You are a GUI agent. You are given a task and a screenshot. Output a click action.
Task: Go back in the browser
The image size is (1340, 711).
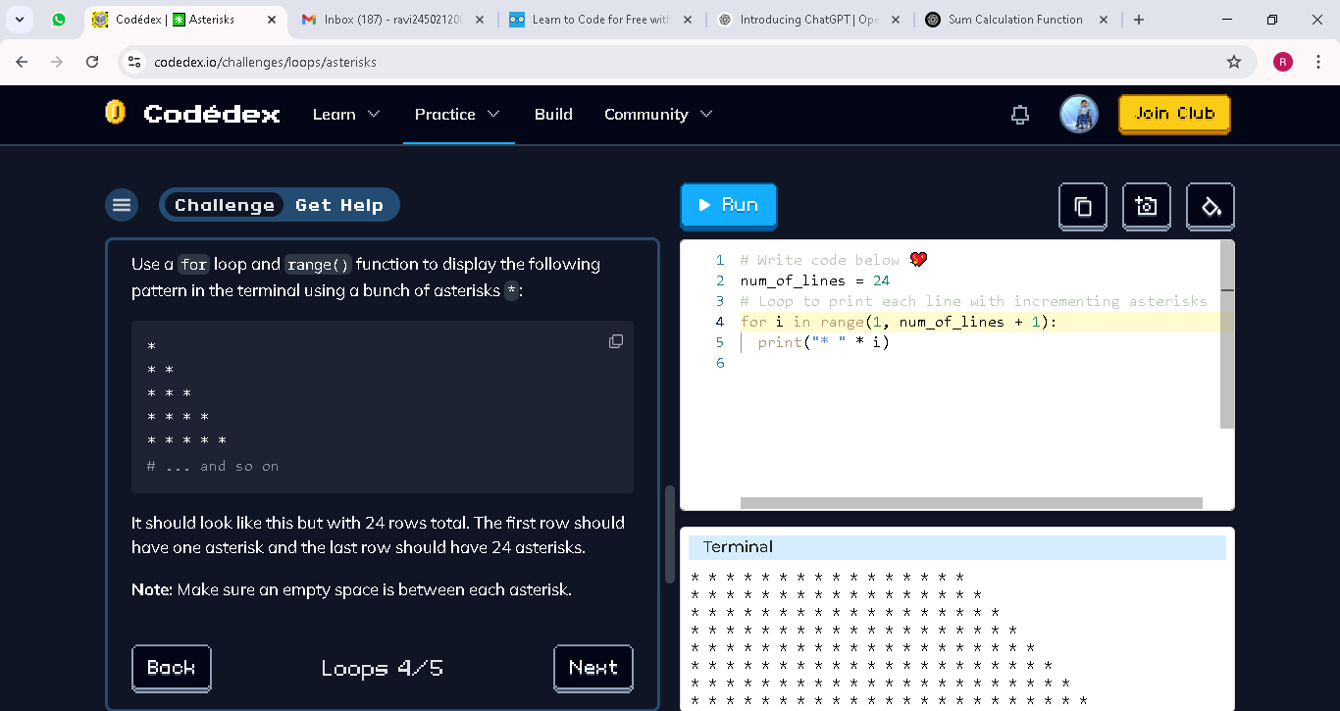(x=22, y=62)
